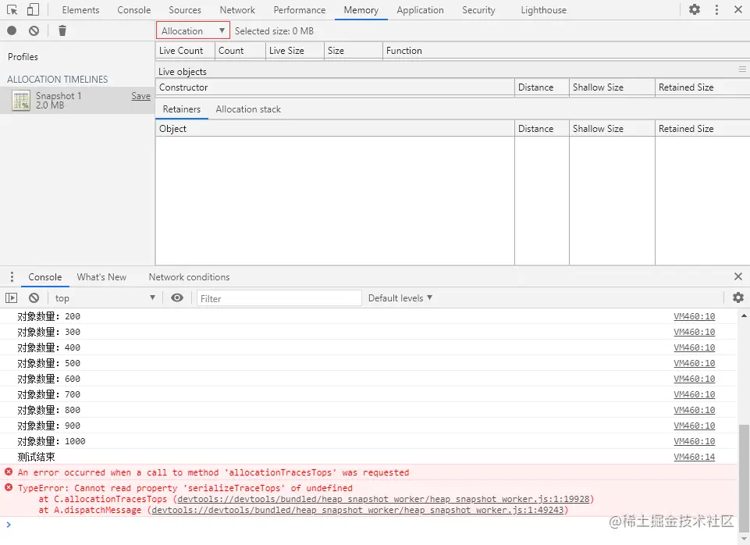Image resolution: width=750 pixels, height=545 pixels.
Task: Save Snapshot 1 via the Save link
Action: [x=140, y=96]
